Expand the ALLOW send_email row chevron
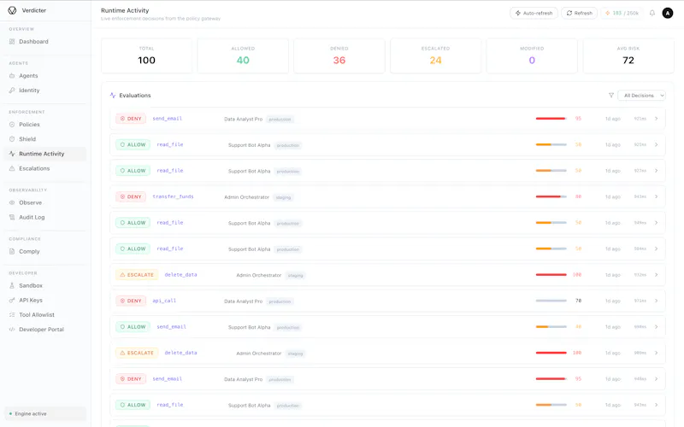This screenshot has width=684, height=427. [656, 327]
